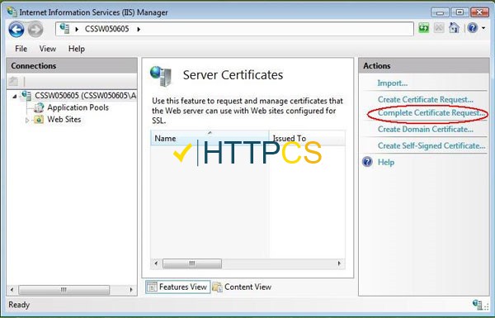Click the green Refresh page icon

pos(424,28)
